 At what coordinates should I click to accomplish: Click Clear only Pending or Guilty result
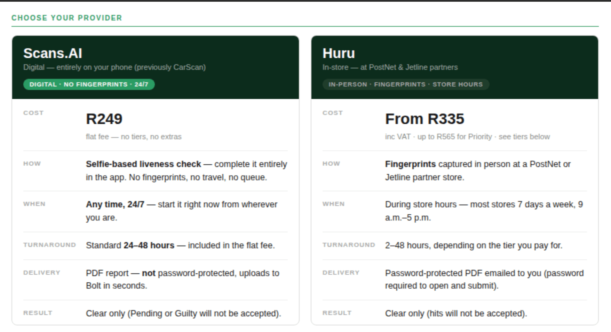pyautogui.click(x=183, y=313)
